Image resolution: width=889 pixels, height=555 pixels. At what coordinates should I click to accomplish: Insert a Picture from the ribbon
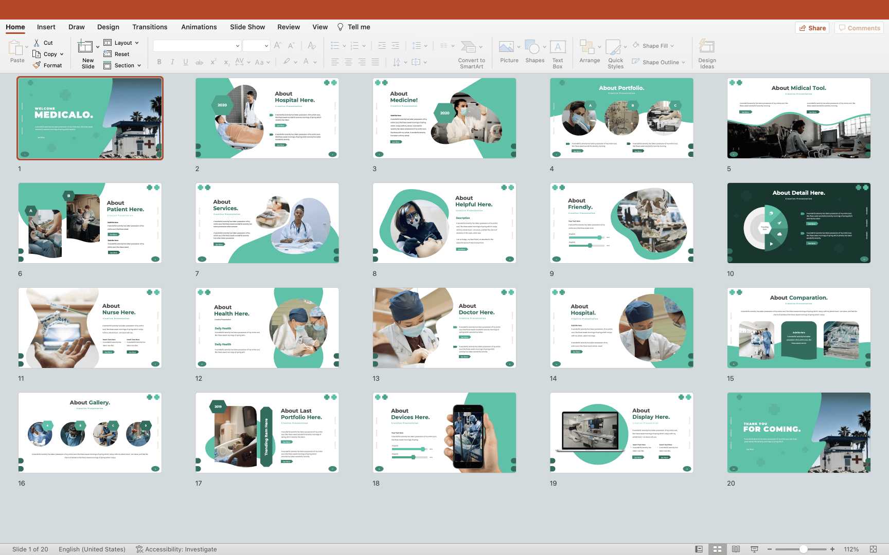point(507,48)
